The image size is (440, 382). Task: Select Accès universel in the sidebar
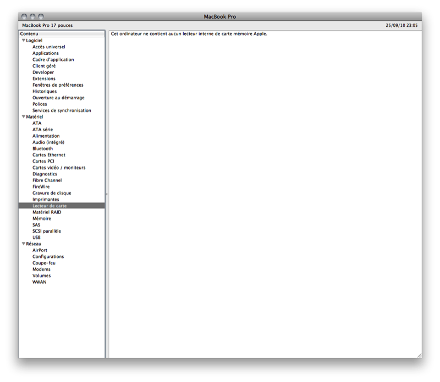[x=48, y=47]
